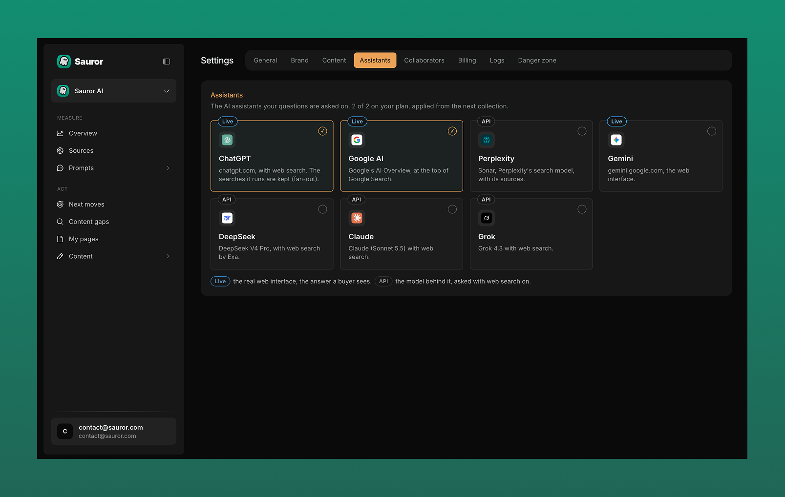This screenshot has height=497, width=785.
Task: Click the Claude starburst logo icon
Action: [x=357, y=218]
